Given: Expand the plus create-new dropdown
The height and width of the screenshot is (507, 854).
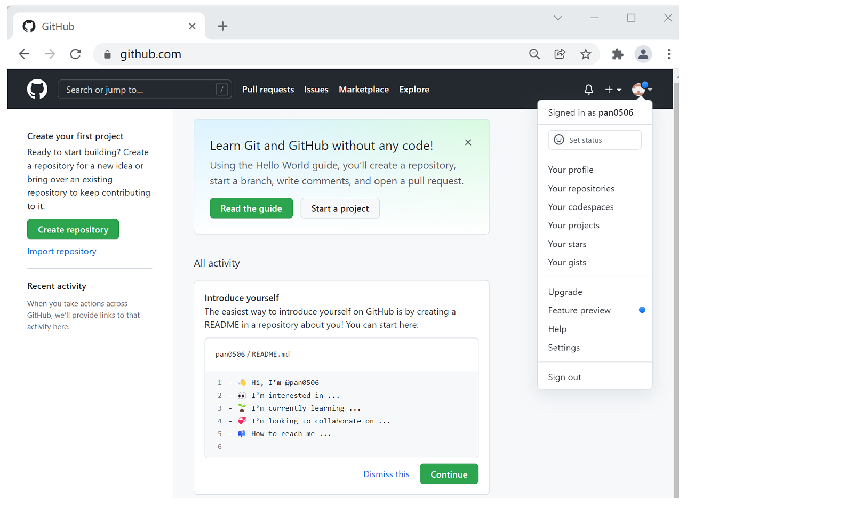Looking at the screenshot, I should [613, 90].
